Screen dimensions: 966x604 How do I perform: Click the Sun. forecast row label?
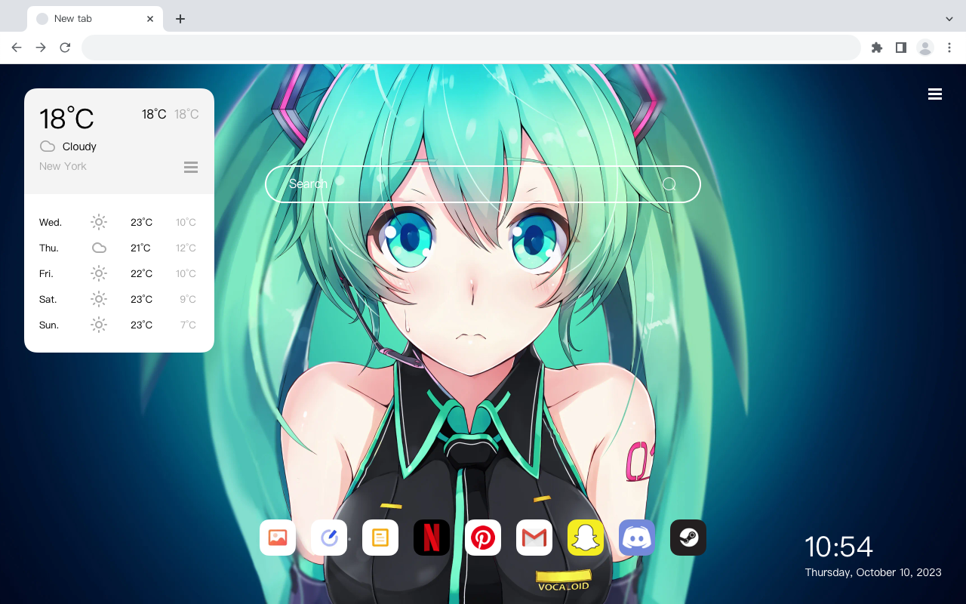click(49, 325)
